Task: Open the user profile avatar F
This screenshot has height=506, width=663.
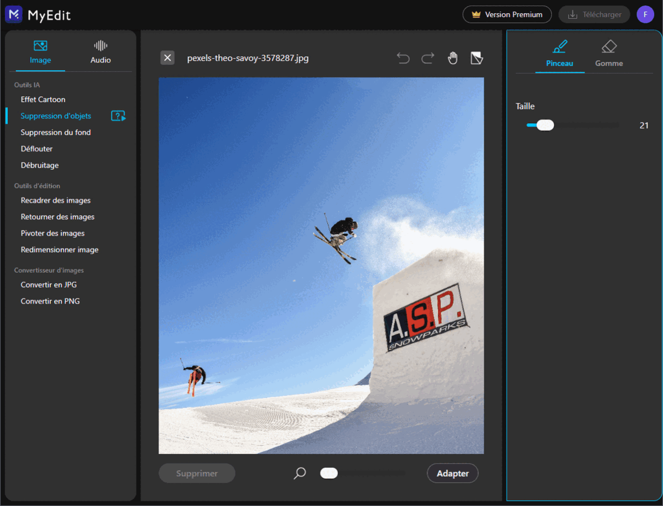Action: [645, 14]
